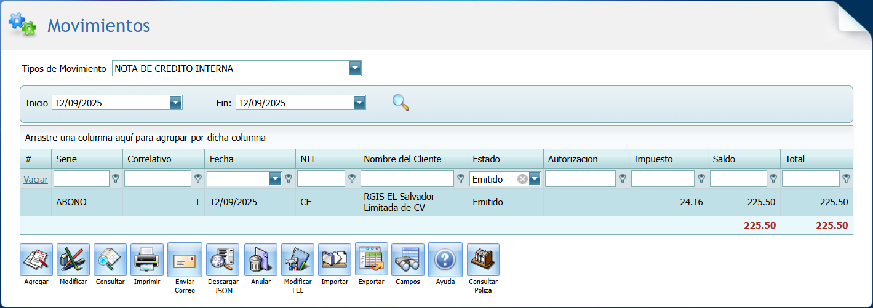Open the Fin date picker dropdown

tap(360, 103)
